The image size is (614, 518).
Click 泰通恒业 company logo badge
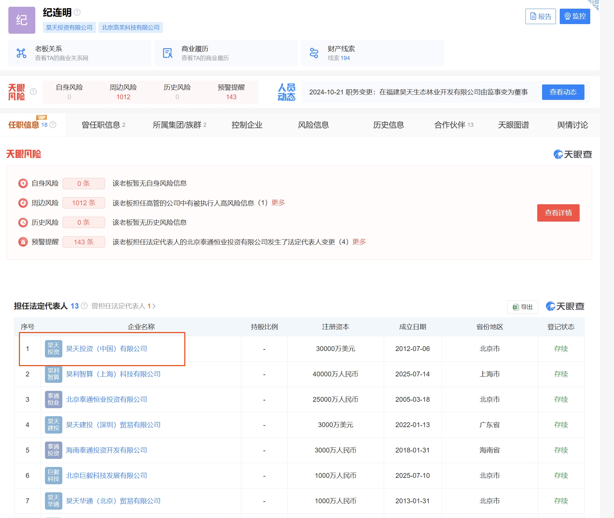click(x=54, y=399)
